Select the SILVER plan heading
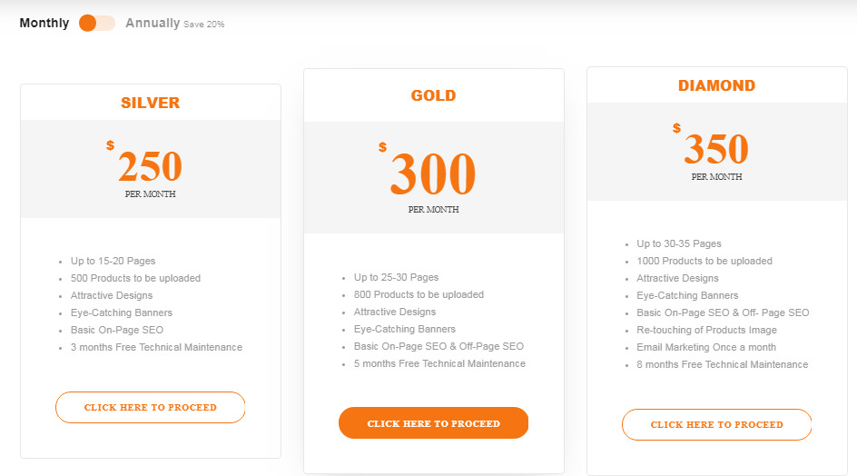The image size is (857, 476). point(151,103)
